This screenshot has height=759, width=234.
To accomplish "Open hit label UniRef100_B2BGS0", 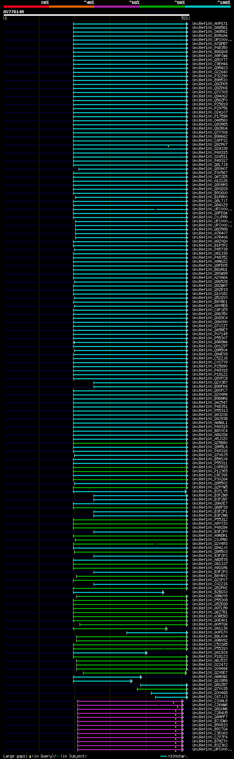I will pos(210,592).
